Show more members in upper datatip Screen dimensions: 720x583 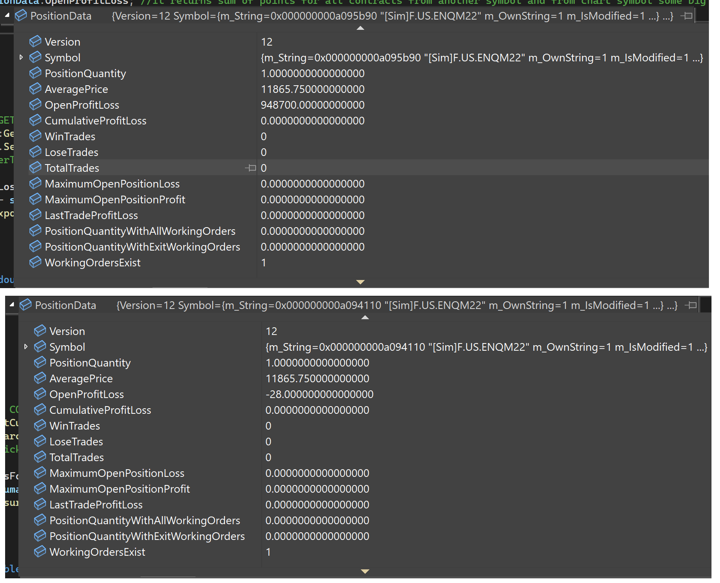[360, 282]
